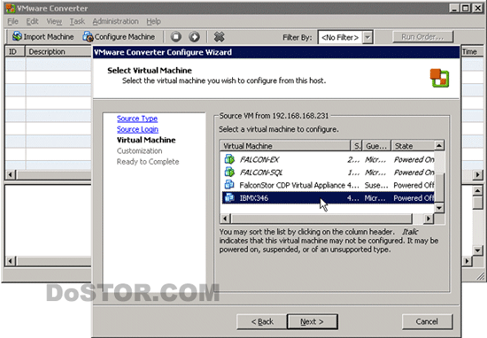Open the Administration menu
This screenshot has width=487, height=338.
(x=115, y=21)
